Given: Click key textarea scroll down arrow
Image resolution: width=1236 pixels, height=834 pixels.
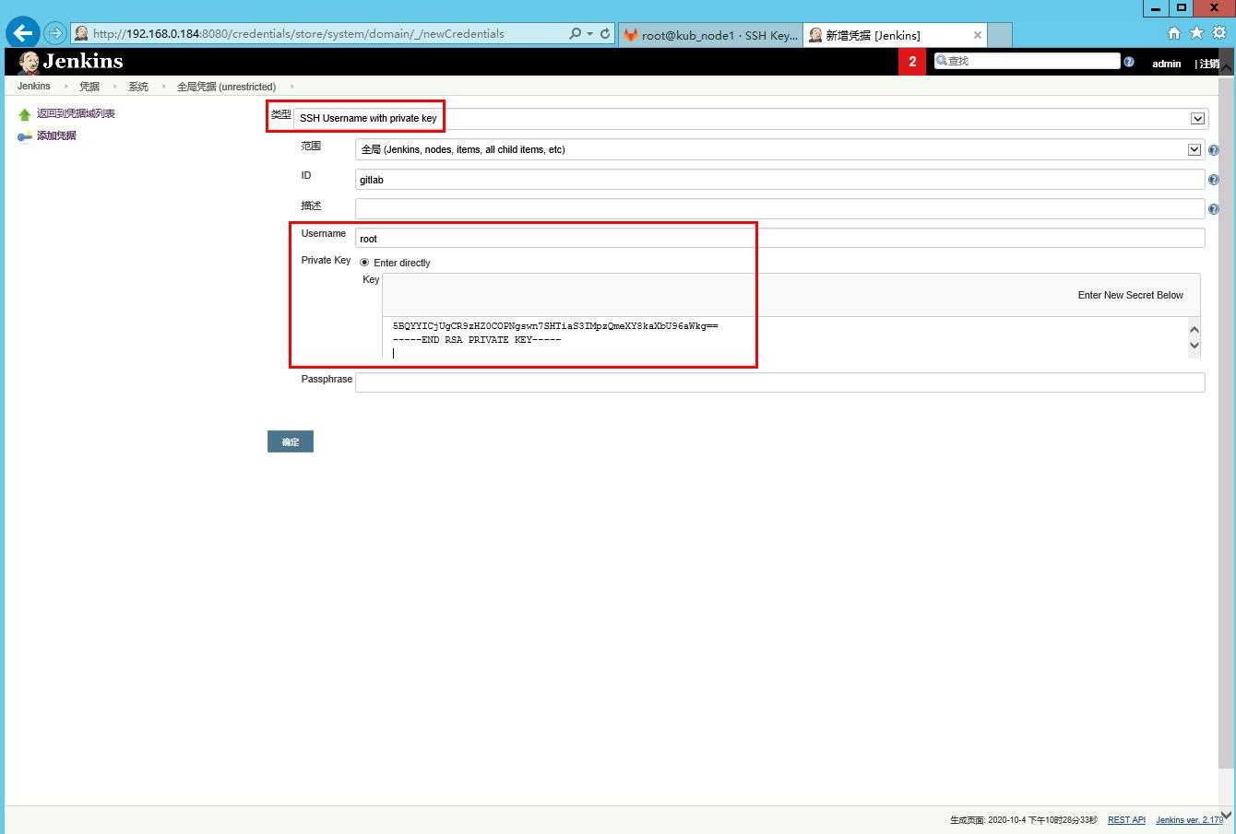Looking at the screenshot, I should (x=1194, y=346).
